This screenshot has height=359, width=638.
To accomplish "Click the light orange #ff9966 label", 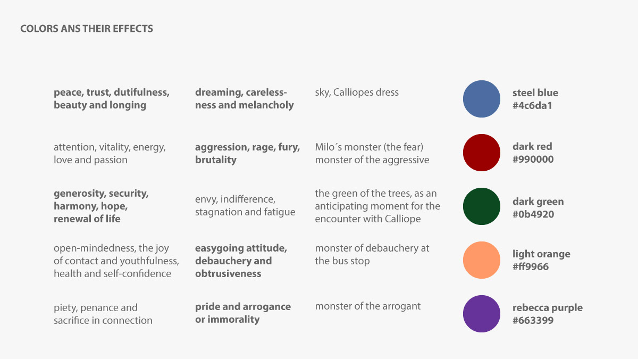I will pyautogui.click(x=541, y=260).
